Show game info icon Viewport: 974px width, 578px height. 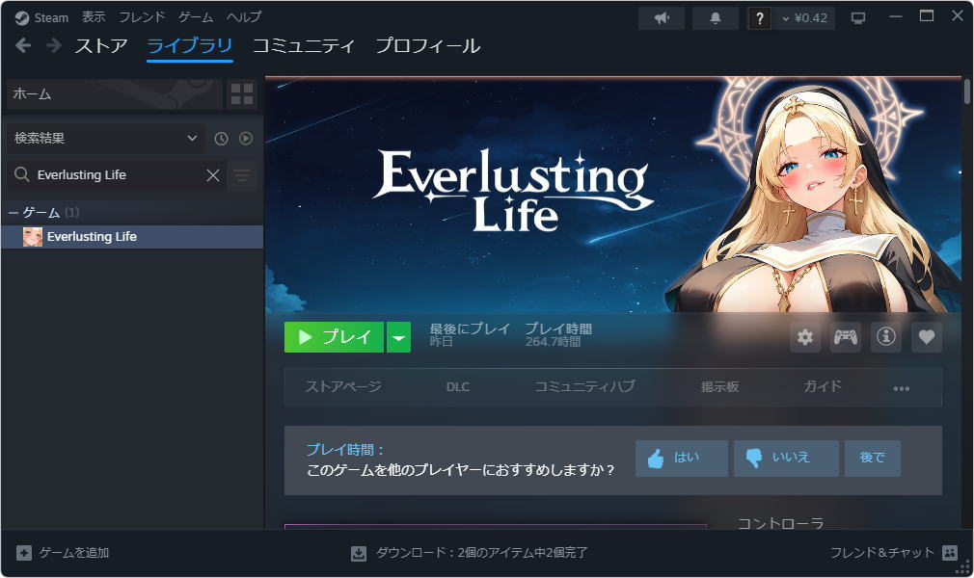point(886,337)
